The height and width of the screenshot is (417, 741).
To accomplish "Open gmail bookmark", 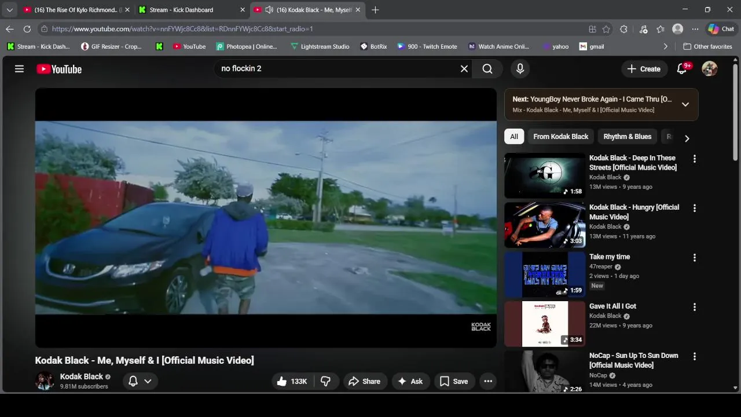I will (x=592, y=46).
